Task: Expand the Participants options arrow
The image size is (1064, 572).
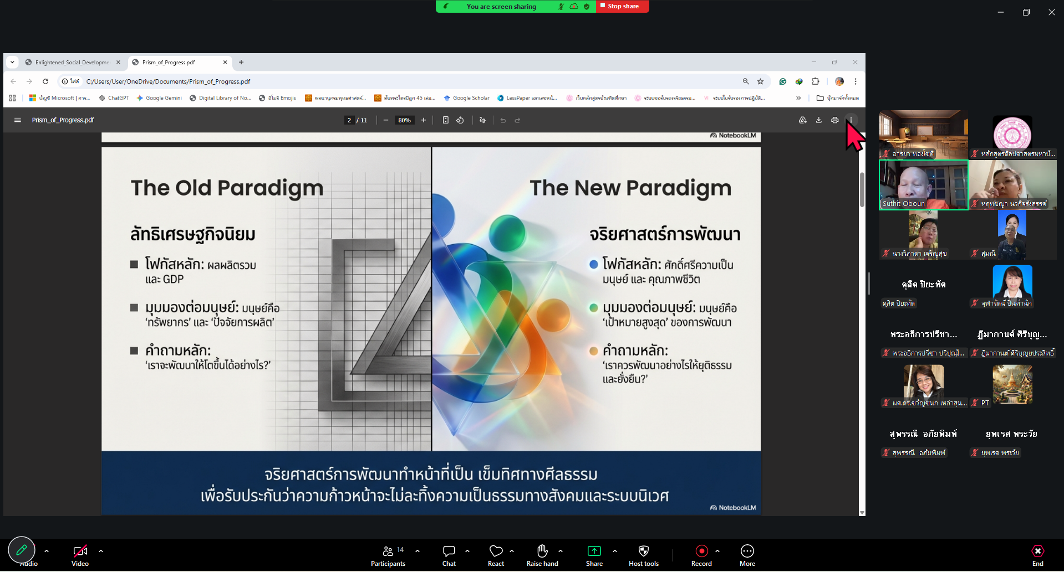Action: tap(418, 551)
